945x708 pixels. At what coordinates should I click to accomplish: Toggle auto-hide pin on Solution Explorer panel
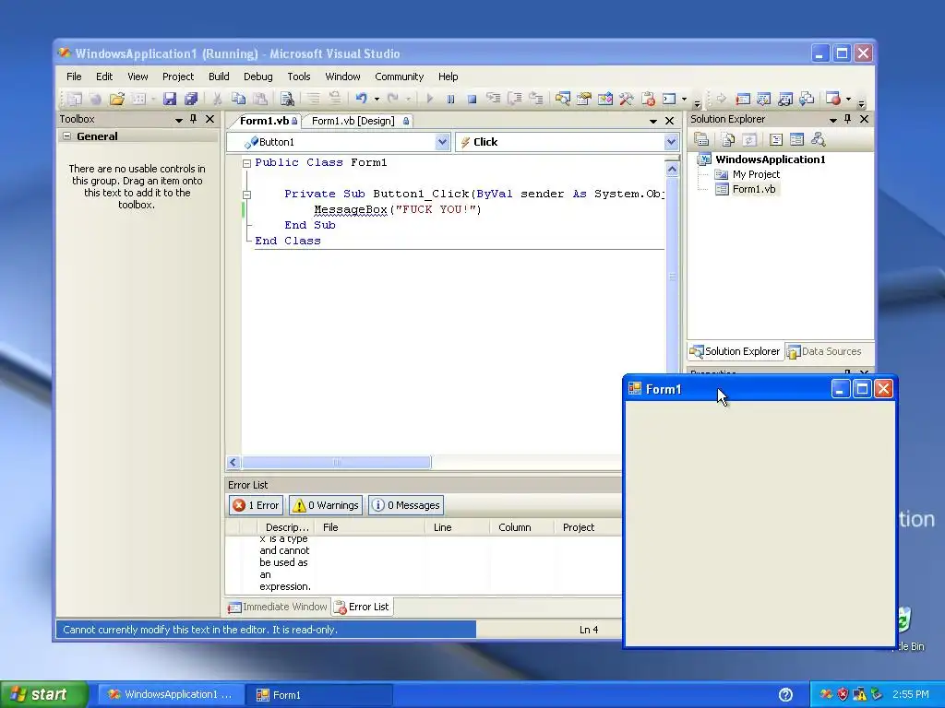(847, 119)
